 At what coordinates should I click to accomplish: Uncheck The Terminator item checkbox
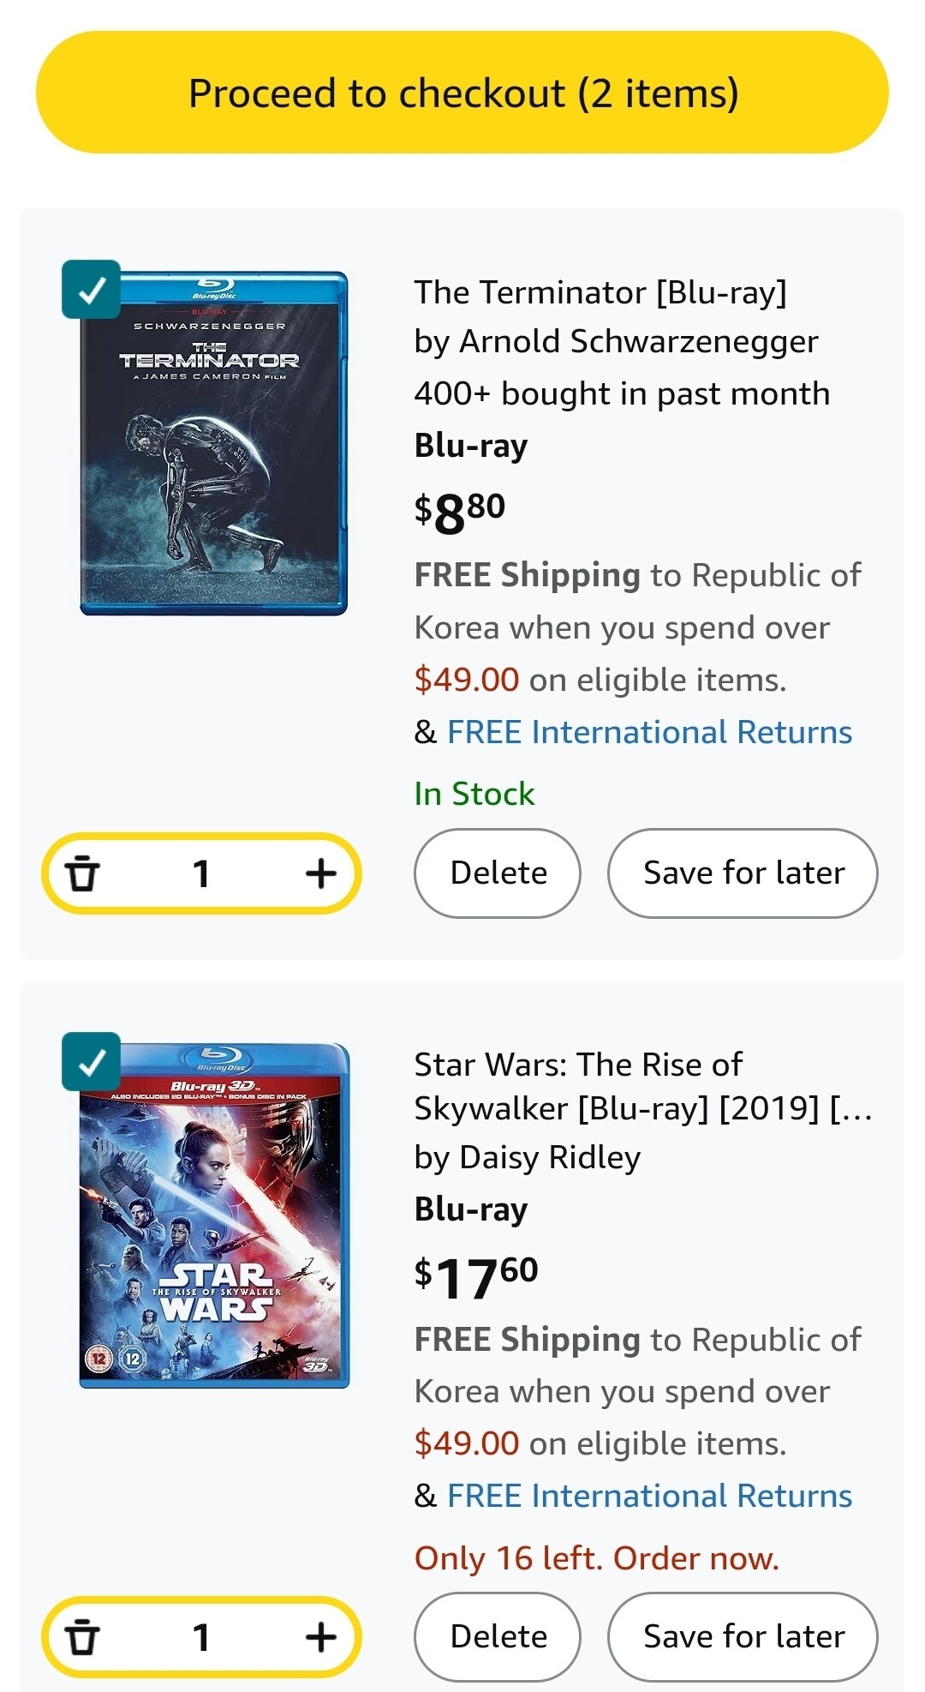[91, 290]
